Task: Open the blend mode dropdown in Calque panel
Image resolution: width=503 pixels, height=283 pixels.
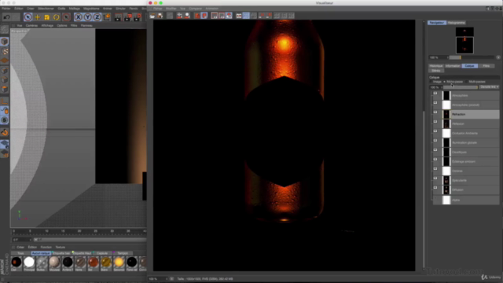Action: (x=489, y=87)
